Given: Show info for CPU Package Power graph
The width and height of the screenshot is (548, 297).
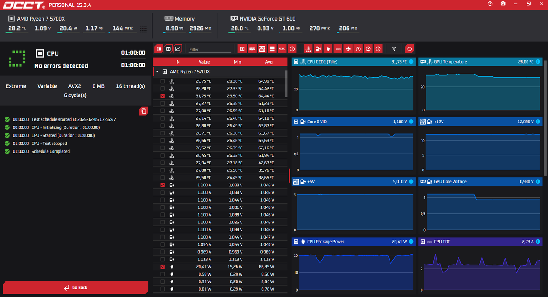Looking at the screenshot, I should pos(411,242).
